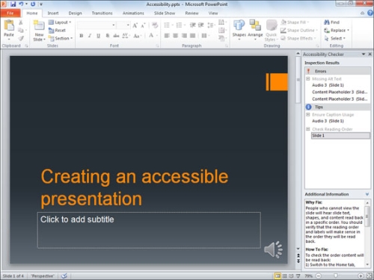This screenshot has height=280, width=374.
Task: Collapse the Ensure Caption Usage group
Action: 308,114
